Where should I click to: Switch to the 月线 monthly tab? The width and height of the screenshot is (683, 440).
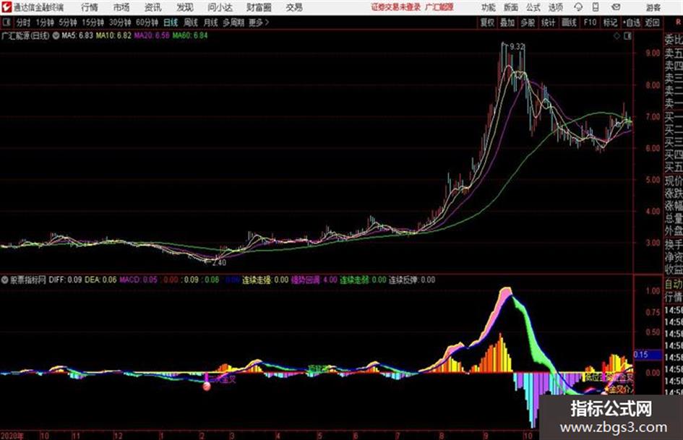click(x=211, y=22)
